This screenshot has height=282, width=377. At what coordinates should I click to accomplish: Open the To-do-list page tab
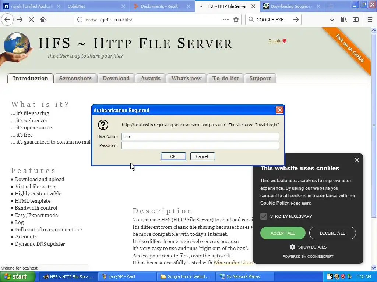click(226, 78)
